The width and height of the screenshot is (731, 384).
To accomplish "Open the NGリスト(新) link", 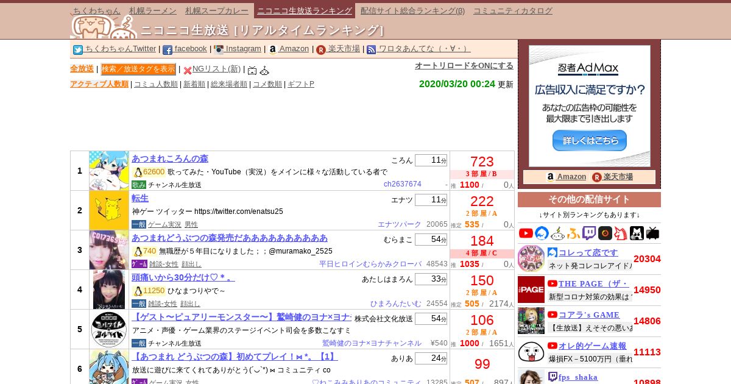I will 216,69.
